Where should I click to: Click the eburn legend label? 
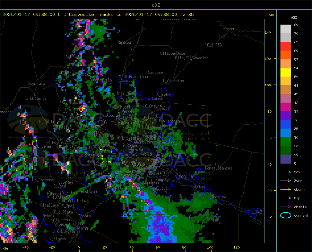tap(299, 190)
